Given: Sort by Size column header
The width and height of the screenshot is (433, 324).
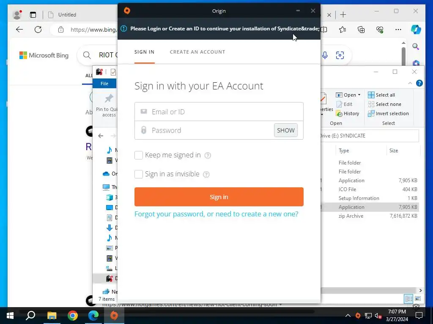Looking at the screenshot, I should 394,151.
